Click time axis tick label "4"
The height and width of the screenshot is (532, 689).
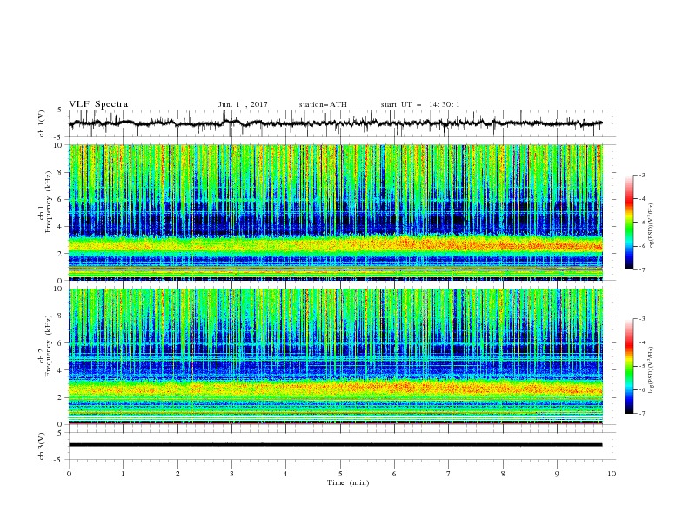point(285,474)
